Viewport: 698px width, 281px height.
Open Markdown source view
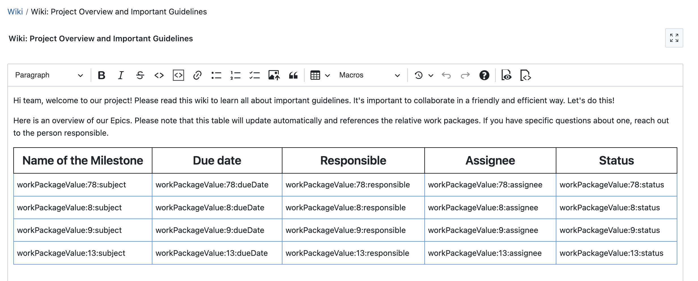coord(526,75)
